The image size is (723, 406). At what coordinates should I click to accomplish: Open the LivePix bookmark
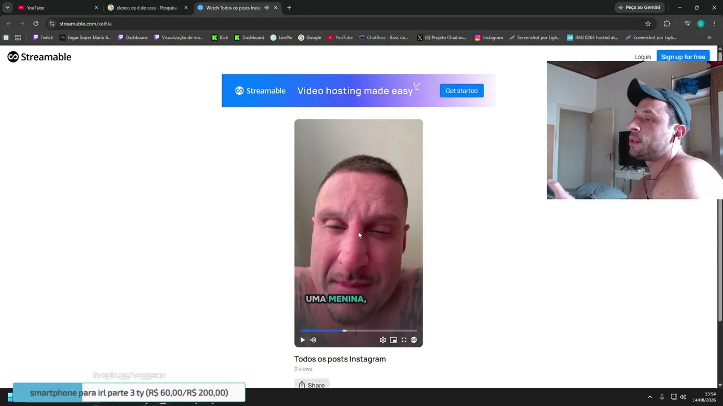[x=281, y=38]
